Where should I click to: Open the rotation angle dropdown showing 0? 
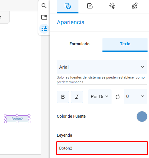point(136,96)
